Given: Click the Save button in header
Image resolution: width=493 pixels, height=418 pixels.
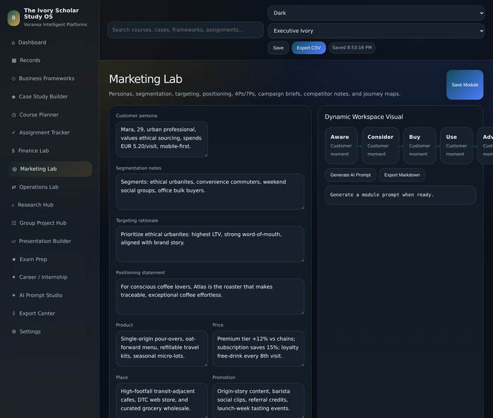Looking at the screenshot, I should (x=278, y=48).
